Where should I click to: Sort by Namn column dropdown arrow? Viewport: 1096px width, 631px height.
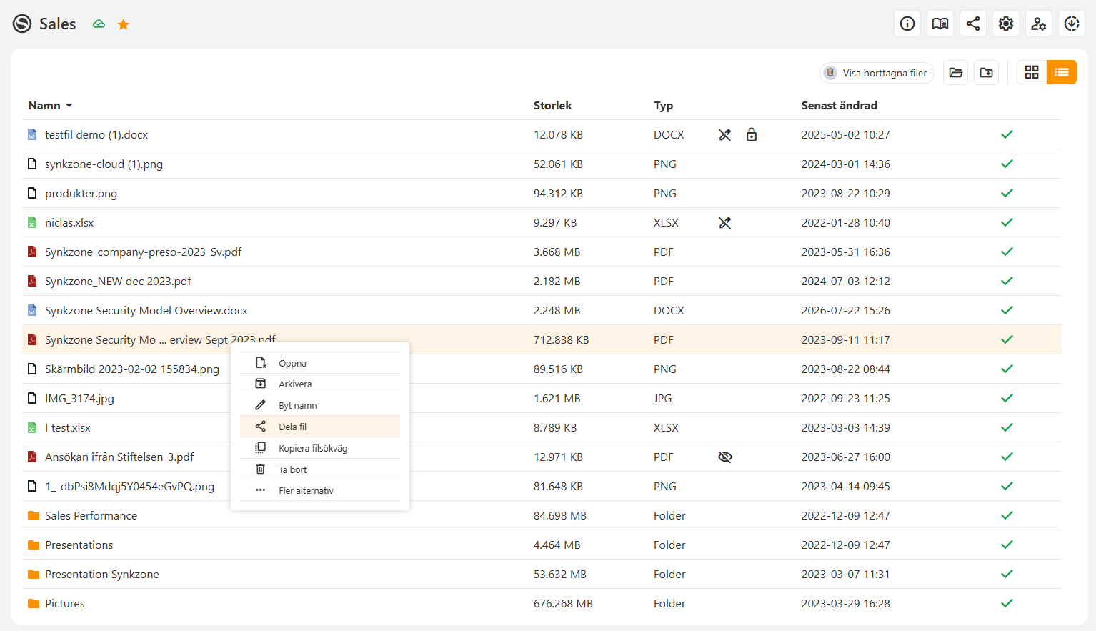[x=69, y=106]
